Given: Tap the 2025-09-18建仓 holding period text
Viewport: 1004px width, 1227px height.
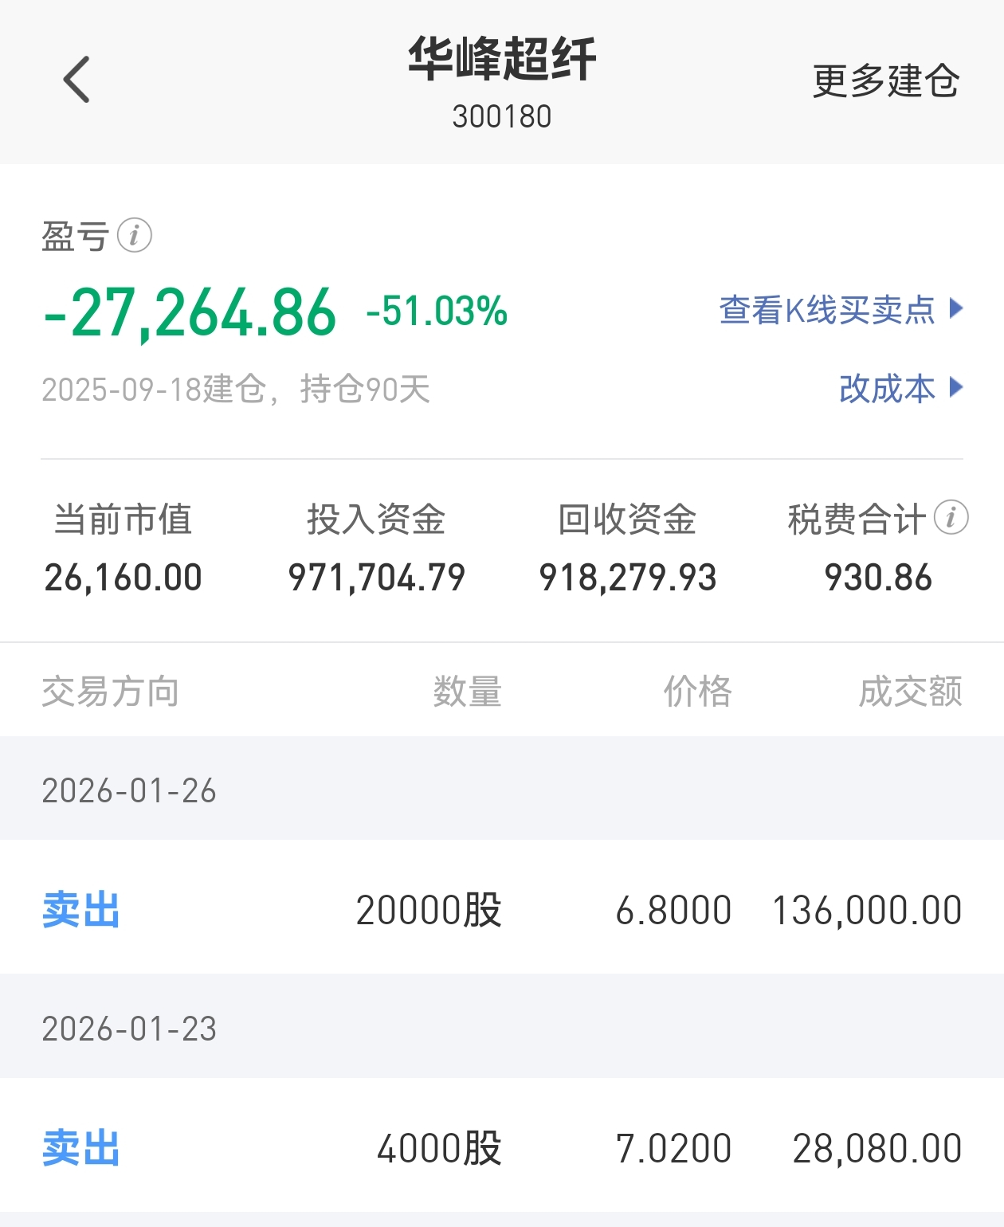Looking at the screenshot, I should (x=236, y=390).
